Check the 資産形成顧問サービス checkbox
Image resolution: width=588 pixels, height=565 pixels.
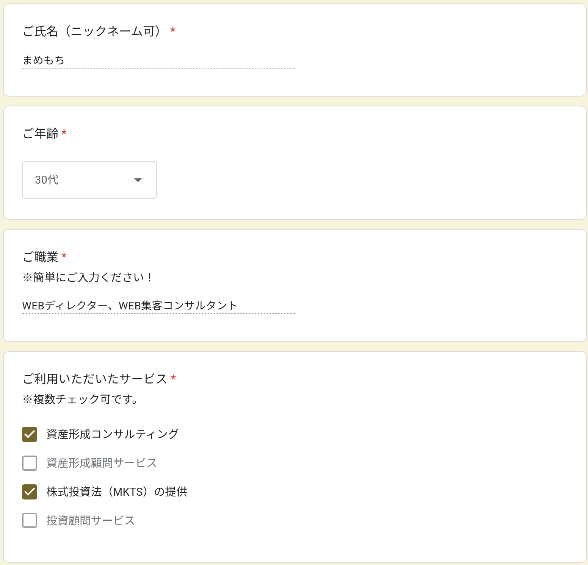(30, 463)
